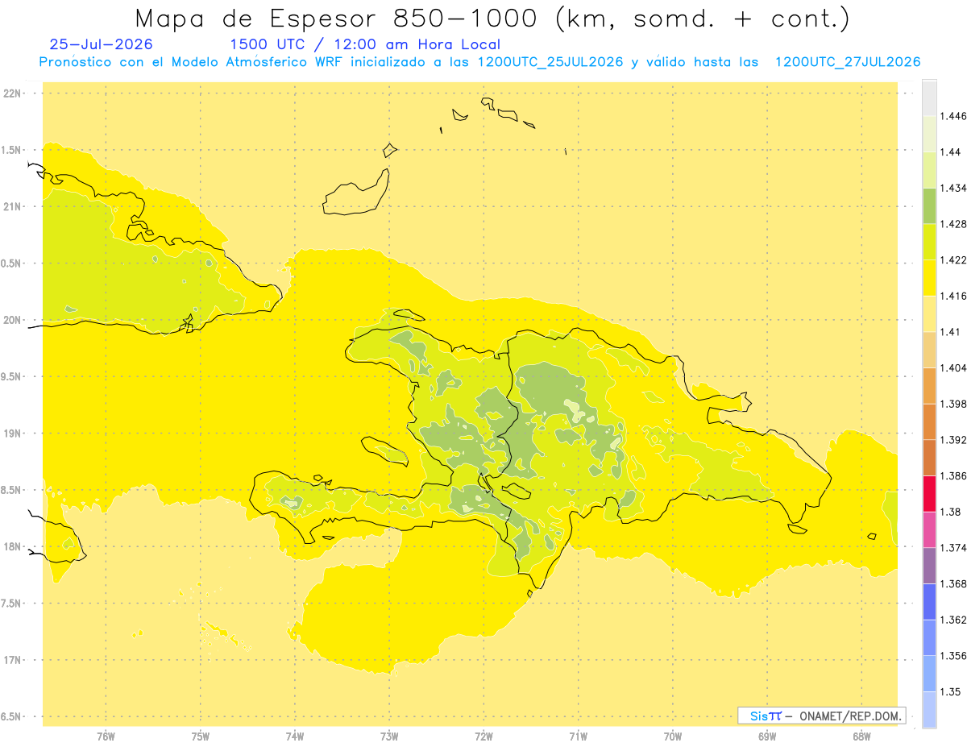Click the red swatch in the color legend
The width and height of the screenshot is (967, 747).
pos(929,493)
